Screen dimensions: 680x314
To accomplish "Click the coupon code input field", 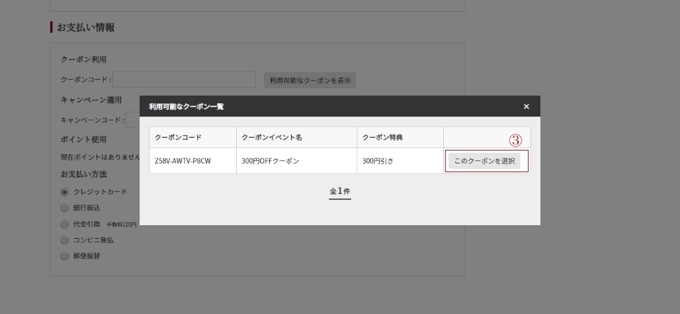I will 184,80.
